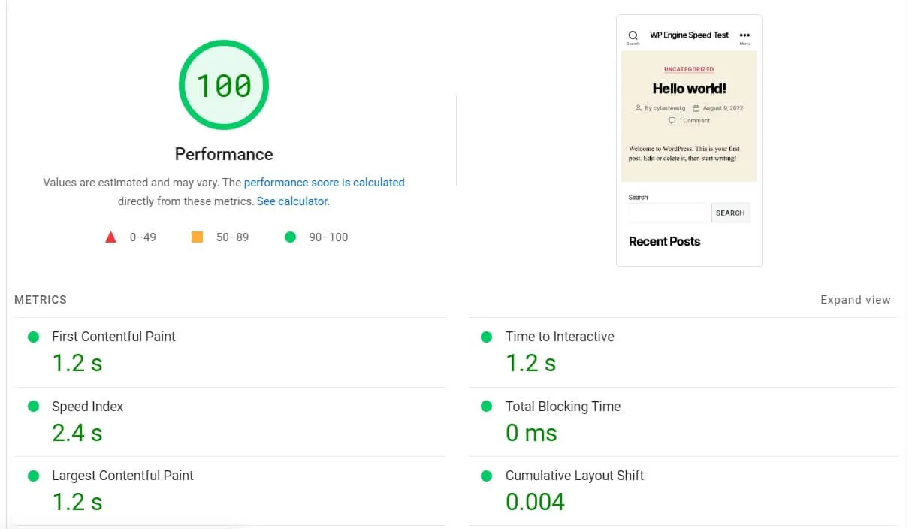Viewport: 912px width, 529px height.
Task: Click the performance score 100 gauge
Action: [x=224, y=85]
